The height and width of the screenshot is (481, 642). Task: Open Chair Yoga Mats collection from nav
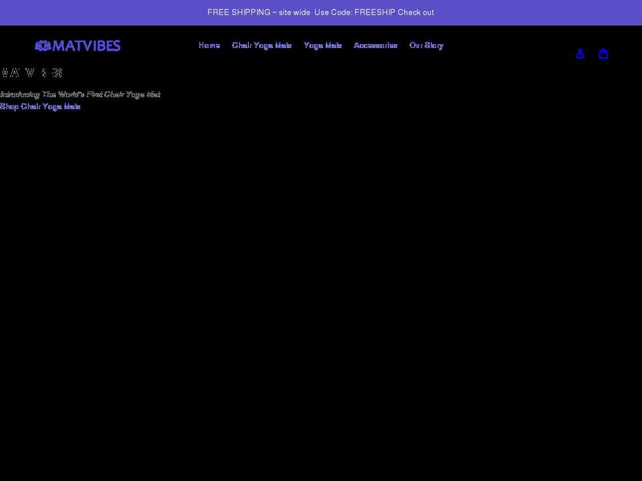point(262,45)
